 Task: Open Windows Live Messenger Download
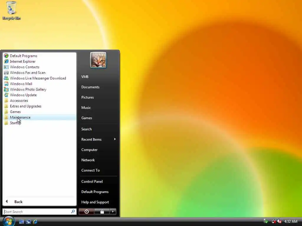40,78
